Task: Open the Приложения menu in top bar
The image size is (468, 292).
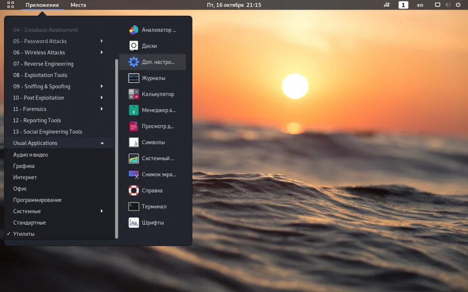Action: [x=42, y=5]
